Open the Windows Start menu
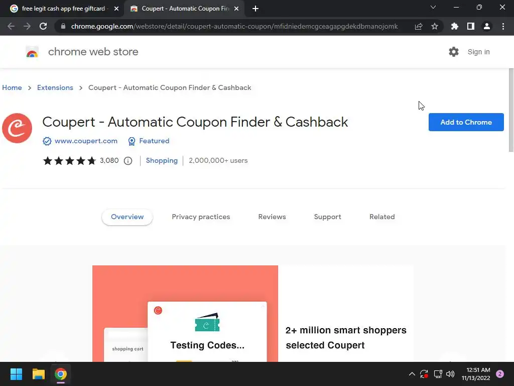The image size is (514, 386). 16,374
